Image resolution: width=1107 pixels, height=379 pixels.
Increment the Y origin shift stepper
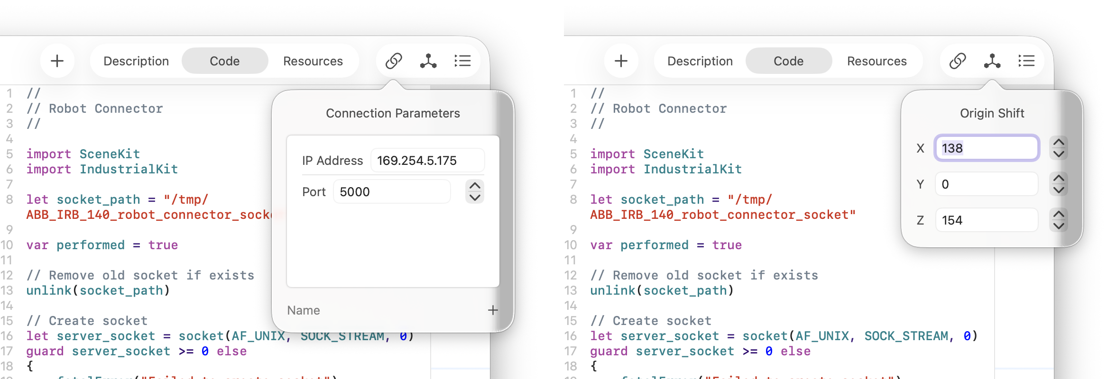click(1059, 178)
